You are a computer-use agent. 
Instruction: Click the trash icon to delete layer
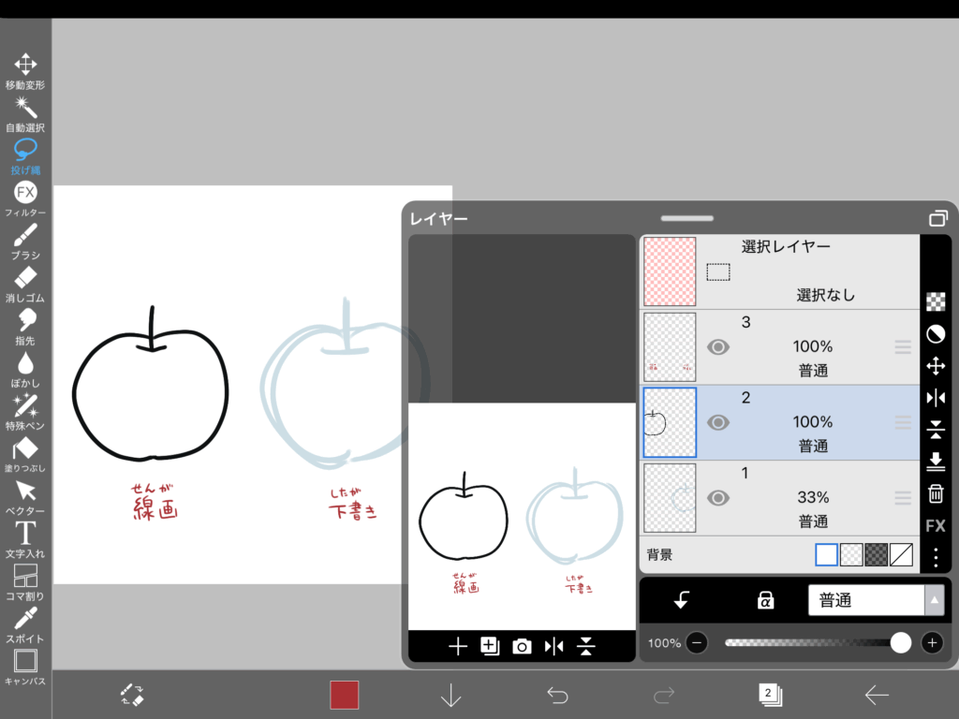pos(935,493)
